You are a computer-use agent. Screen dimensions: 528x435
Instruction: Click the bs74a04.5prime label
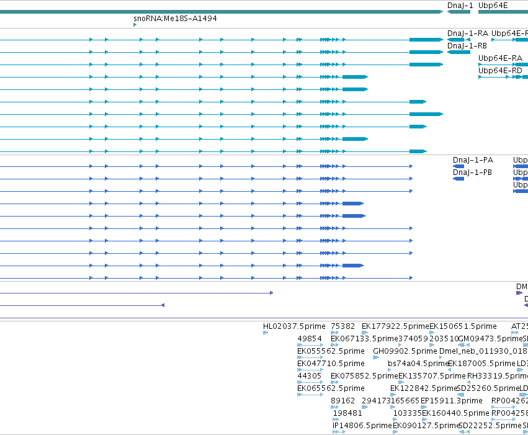[x=418, y=364]
